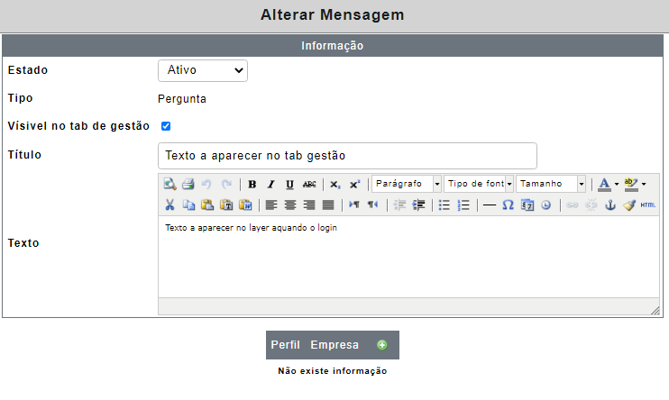
Task: Apply italic formatting
Action: tap(270, 184)
